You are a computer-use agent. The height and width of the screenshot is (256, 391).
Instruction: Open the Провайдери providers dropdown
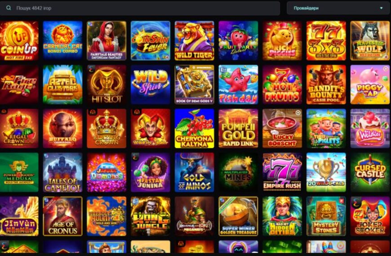(338, 8)
